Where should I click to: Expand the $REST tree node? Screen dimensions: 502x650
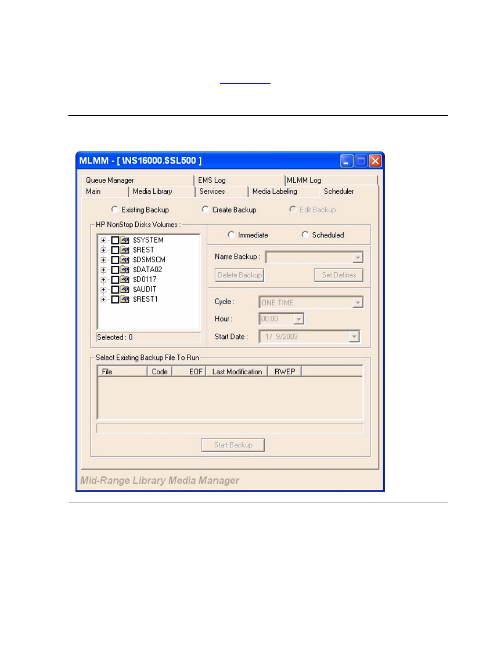click(x=104, y=250)
